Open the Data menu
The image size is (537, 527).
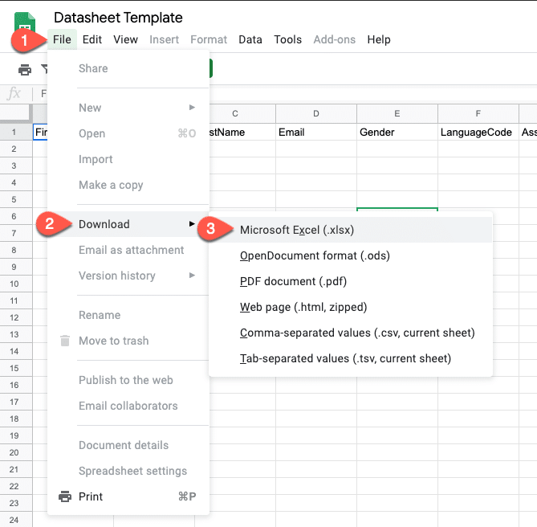pos(250,39)
